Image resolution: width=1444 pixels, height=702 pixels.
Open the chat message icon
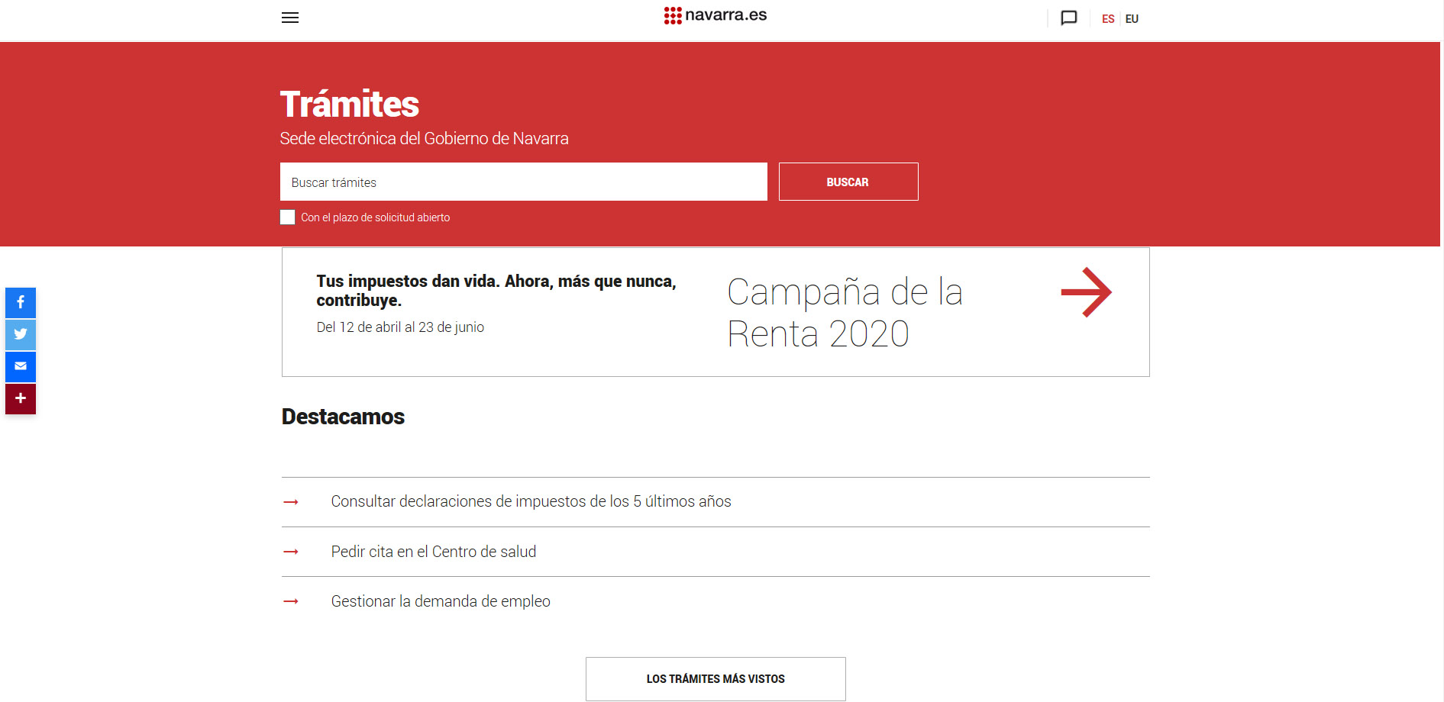1068,18
